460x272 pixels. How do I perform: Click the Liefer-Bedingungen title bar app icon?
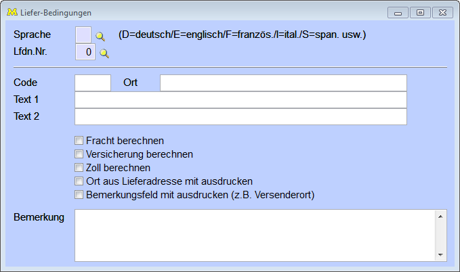click(11, 12)
